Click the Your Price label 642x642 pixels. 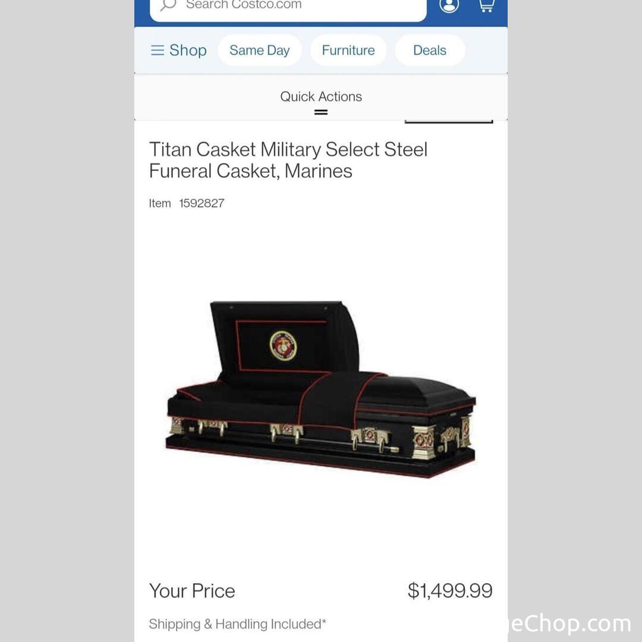(192, 591)
